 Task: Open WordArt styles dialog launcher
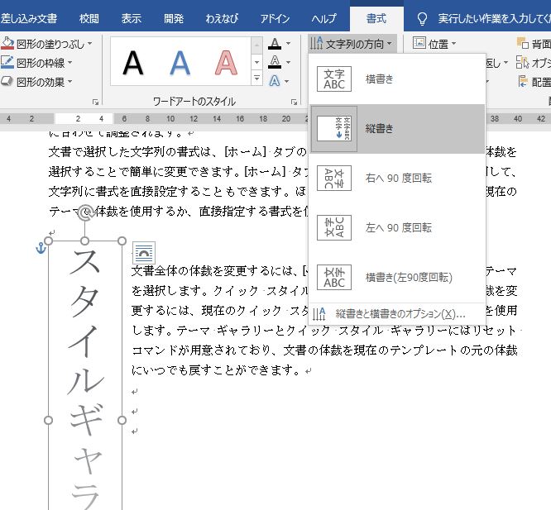coord(294,102)
